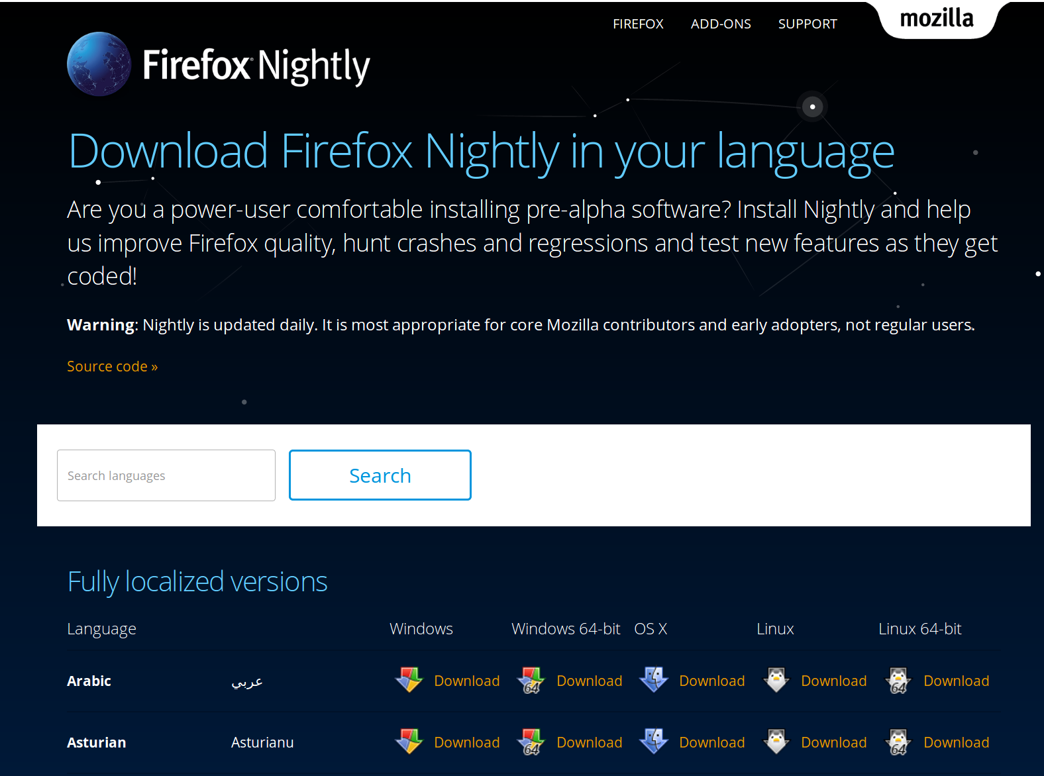Click Arabic Windows download icon
The width and height of the screenshot is (1044, 776).
click(x=409, y=680)
